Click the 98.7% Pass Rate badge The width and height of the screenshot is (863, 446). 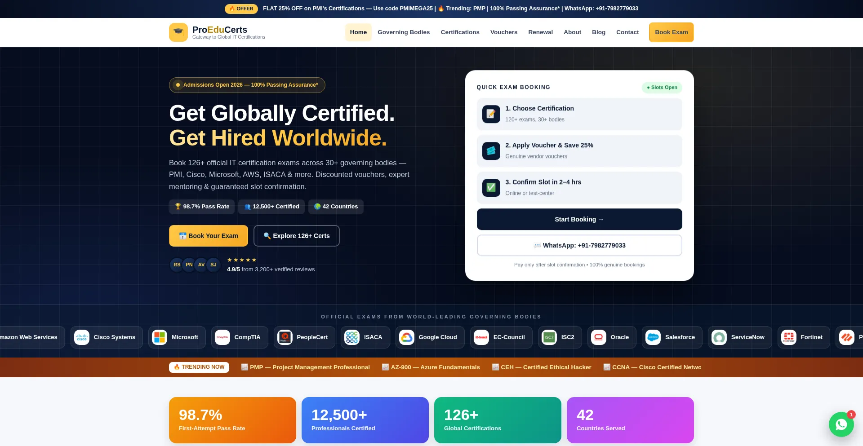(x=202, y=207)
